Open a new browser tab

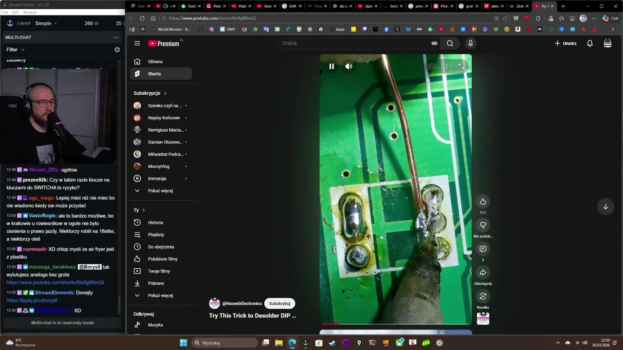563,6
